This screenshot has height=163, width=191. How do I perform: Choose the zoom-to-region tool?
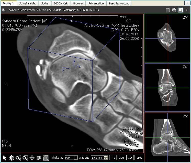[25, 158]
